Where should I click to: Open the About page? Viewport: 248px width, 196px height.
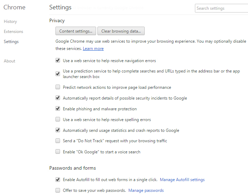click(x=9, y=61)
